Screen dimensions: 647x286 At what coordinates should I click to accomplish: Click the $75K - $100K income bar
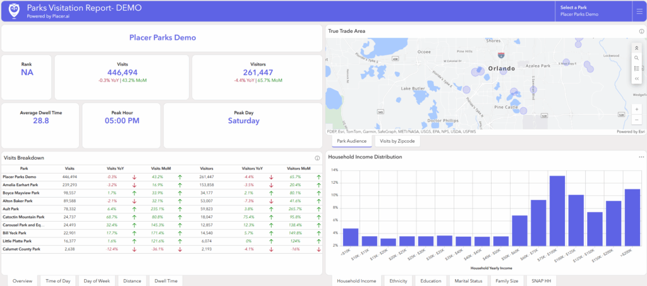tap(557, 211)
